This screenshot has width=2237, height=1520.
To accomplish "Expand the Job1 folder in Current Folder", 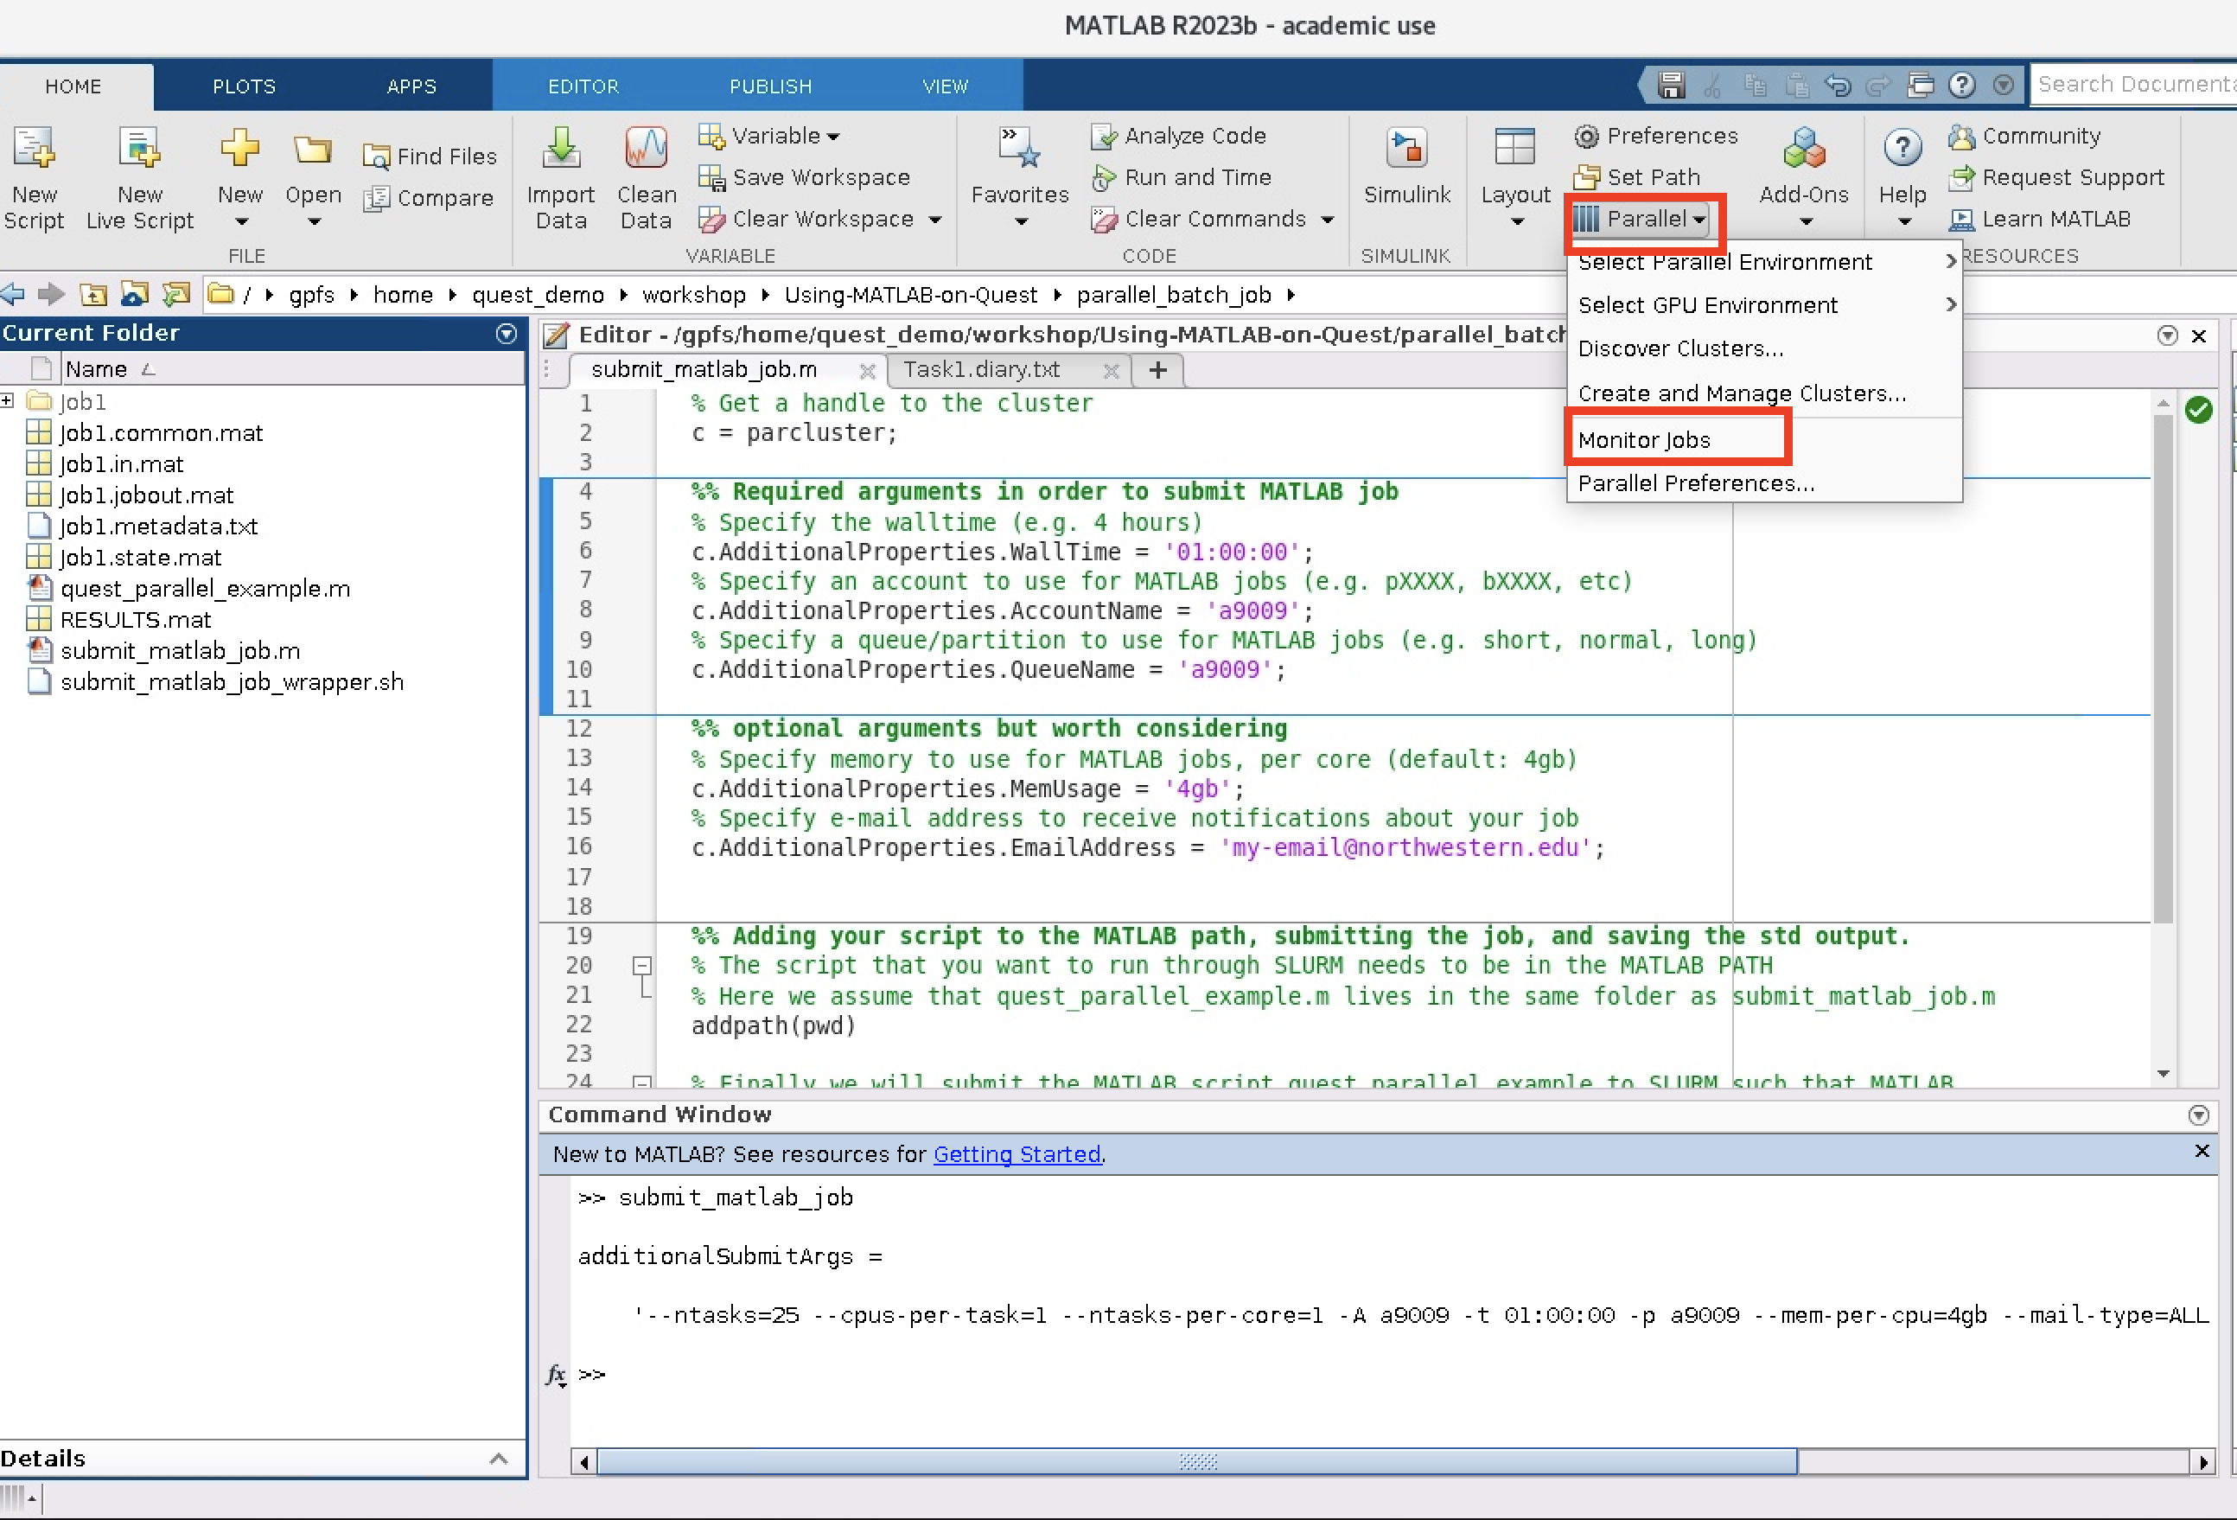I will click(x=9, y=401).
